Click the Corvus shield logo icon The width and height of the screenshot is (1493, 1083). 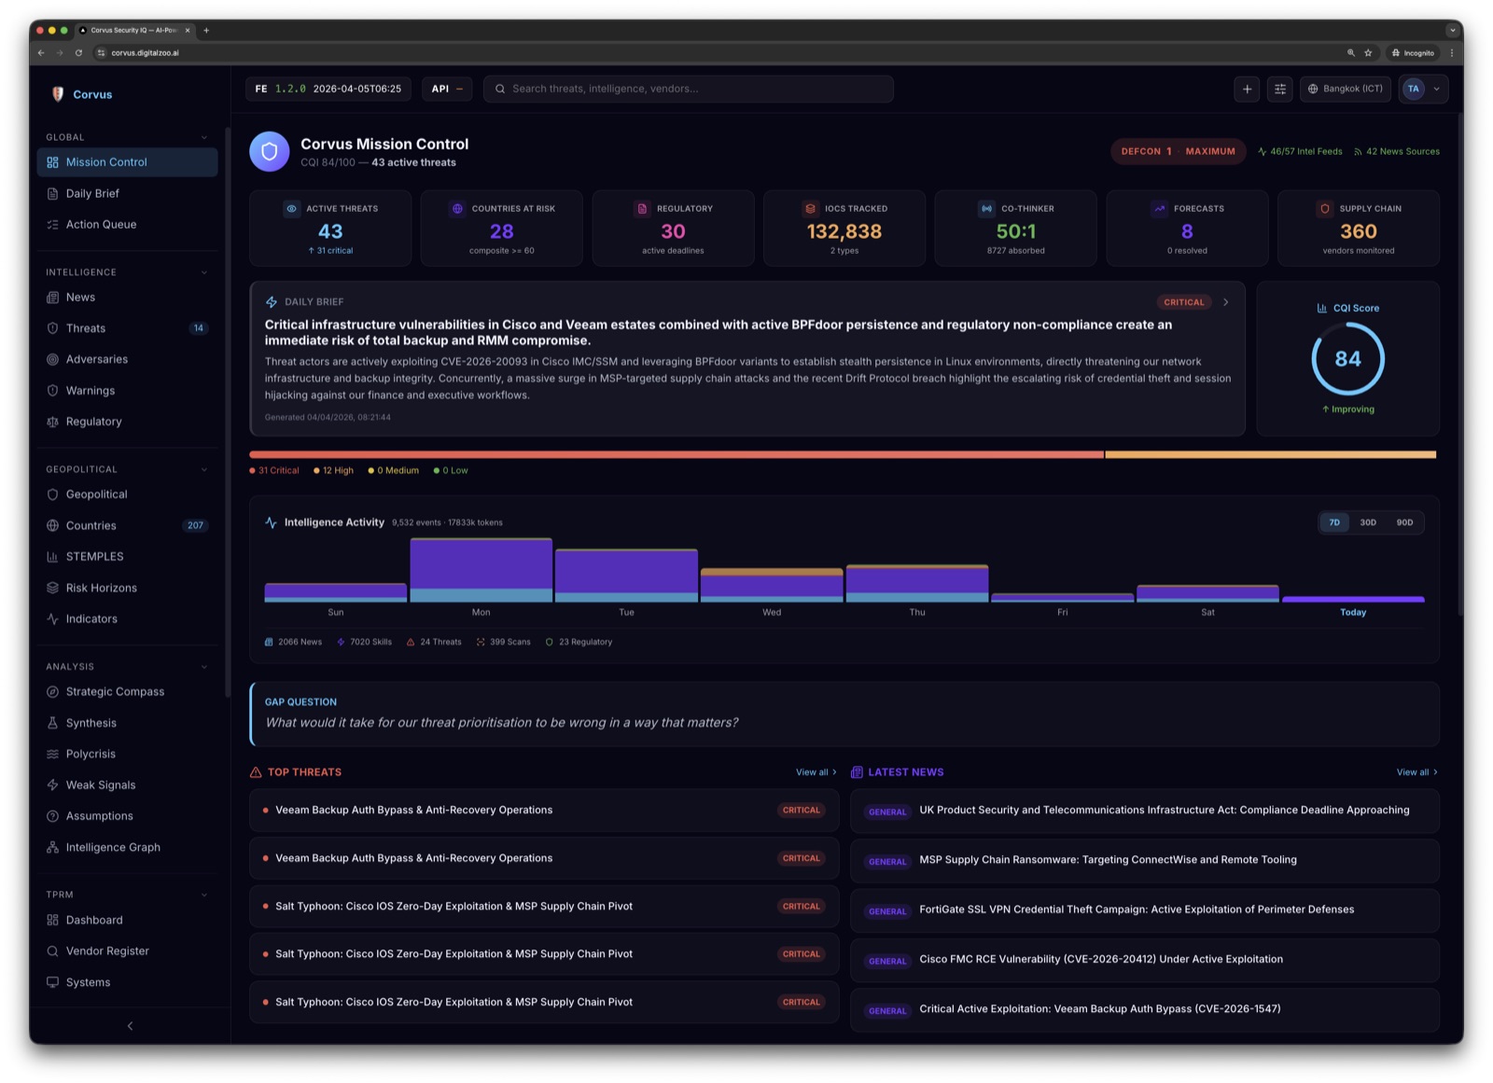[x=58, y=94]
